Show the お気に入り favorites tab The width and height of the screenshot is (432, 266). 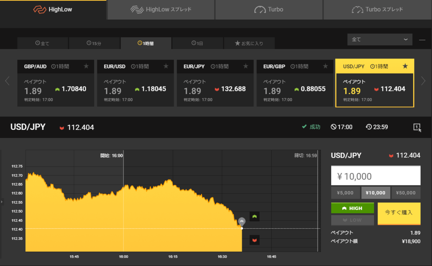click(x=249, y=43)
